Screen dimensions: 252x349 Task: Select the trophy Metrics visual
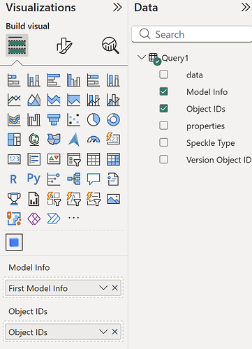pyautogui.click(x=14, y=199)
